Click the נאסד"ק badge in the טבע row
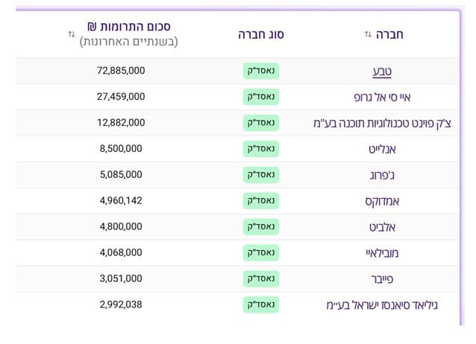This screenshot has height=344, width=476. [260, 71]
